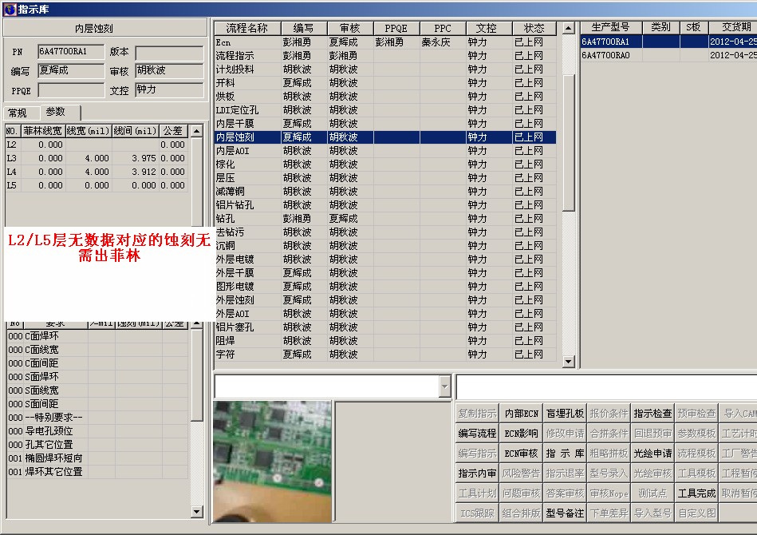
Task: Click the 光绘申请 button
Action: click(653, 454)
